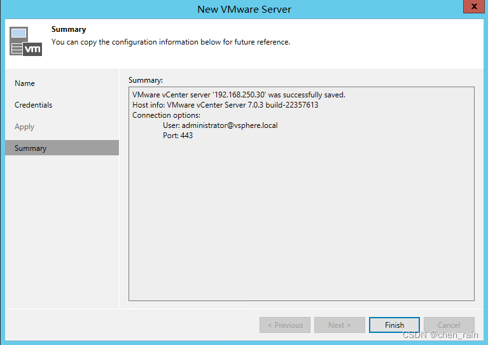
Task: Click inside the Summary text box
Action: [302, 194]
